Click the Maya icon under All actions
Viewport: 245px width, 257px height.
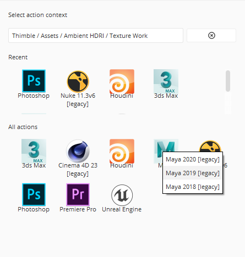(x=166, y=146)
